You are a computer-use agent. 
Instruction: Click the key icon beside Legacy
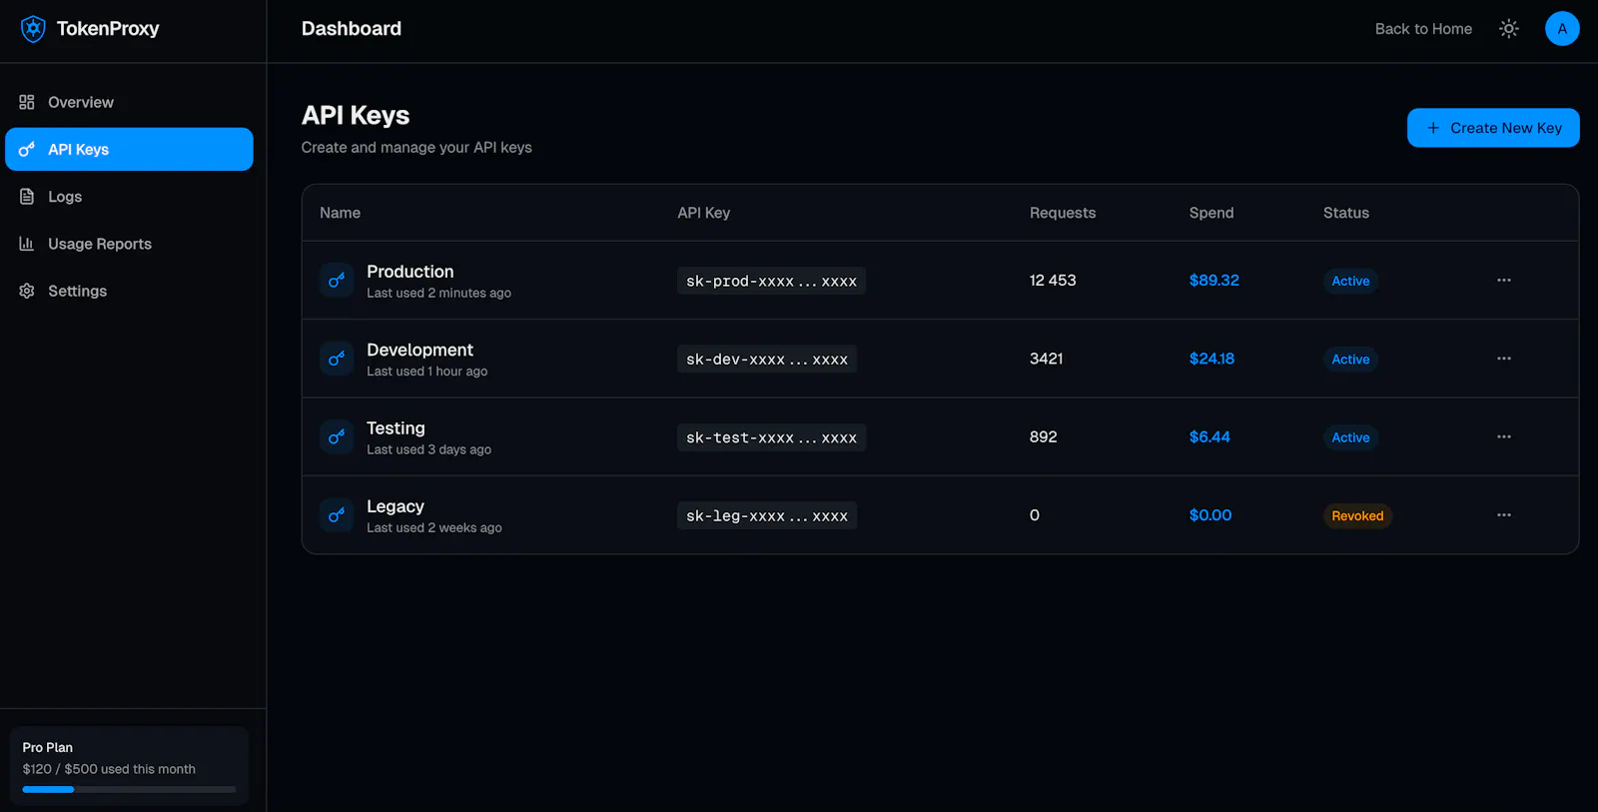337,515
